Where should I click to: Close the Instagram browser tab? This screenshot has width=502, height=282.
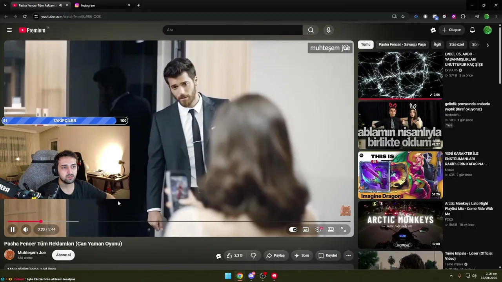(x=129, y=5)
